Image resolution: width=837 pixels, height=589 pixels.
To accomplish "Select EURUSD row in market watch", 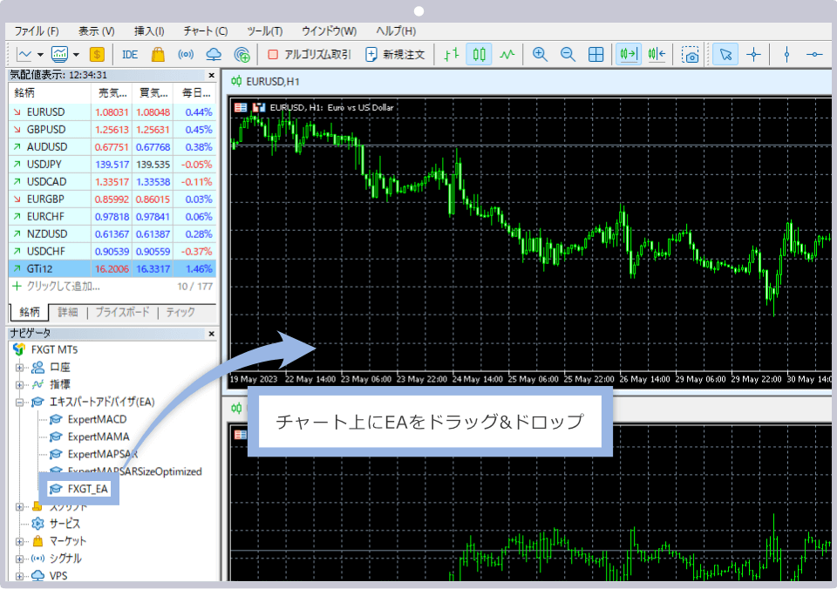I will point(112,112).
